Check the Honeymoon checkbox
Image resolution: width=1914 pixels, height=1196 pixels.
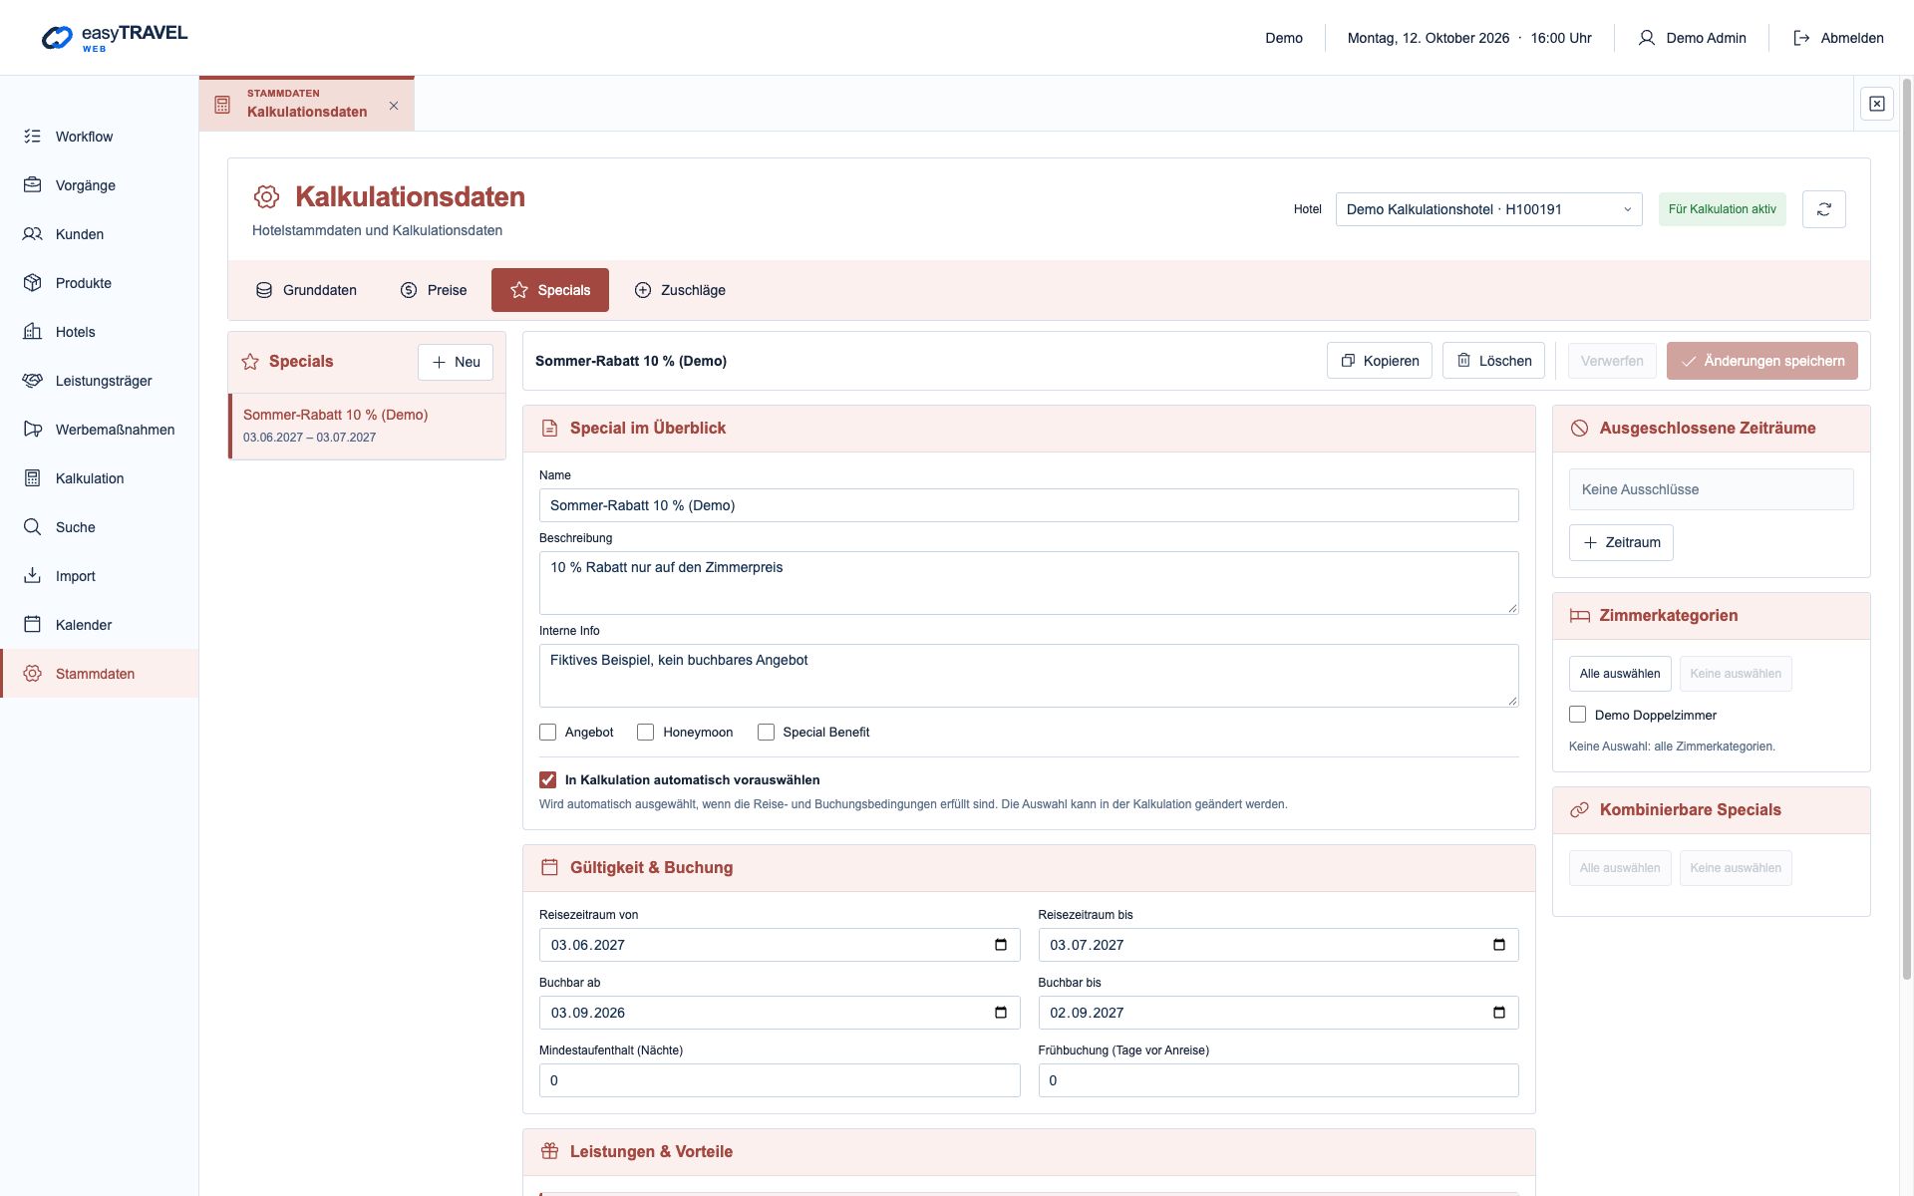[x=646, y=733]
